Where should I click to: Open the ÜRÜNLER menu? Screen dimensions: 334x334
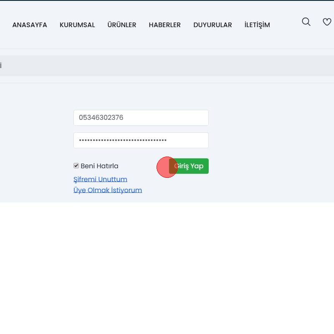pyautogui.click(x=121, y=25)
